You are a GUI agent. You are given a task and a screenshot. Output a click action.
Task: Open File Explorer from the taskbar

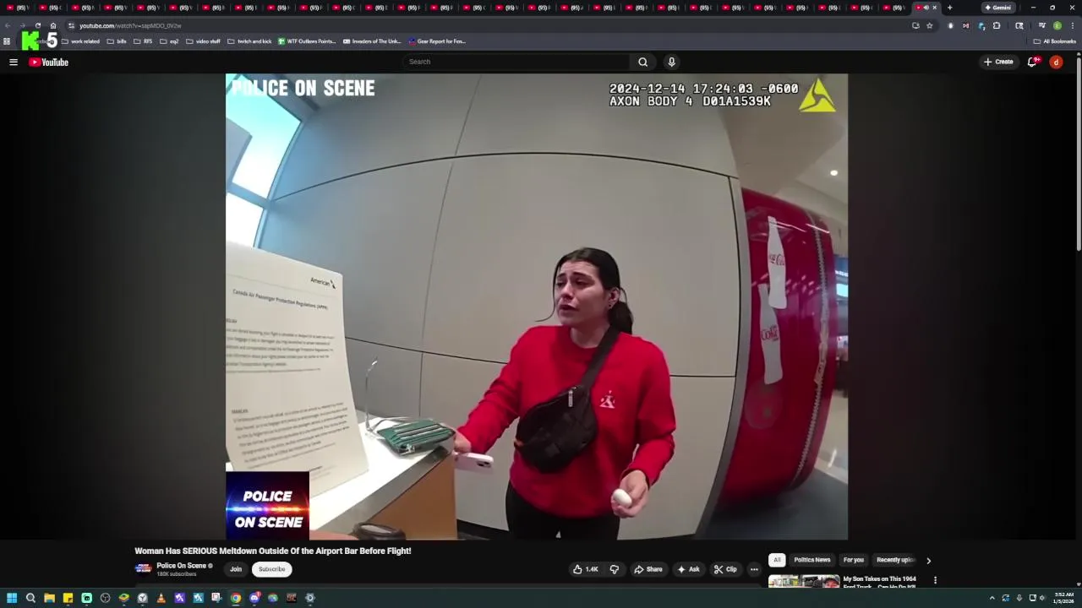[49, 598]
